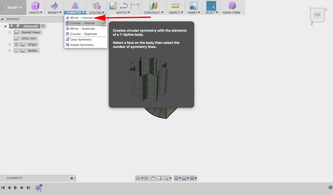
Task: Click the FINISH FORM label
Action: 231,13
